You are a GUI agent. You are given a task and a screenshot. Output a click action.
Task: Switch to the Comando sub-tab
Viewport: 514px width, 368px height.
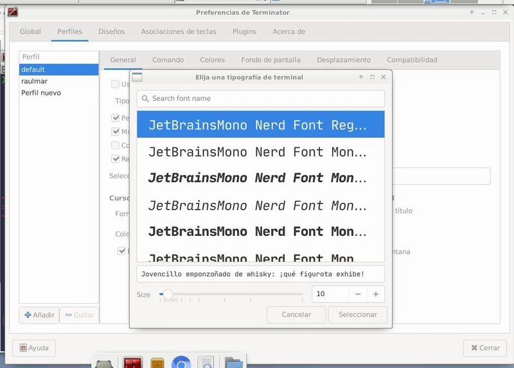tap(168, 60)
